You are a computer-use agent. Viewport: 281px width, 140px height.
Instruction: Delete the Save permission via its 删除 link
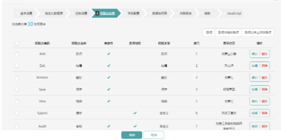click(265, 90)
